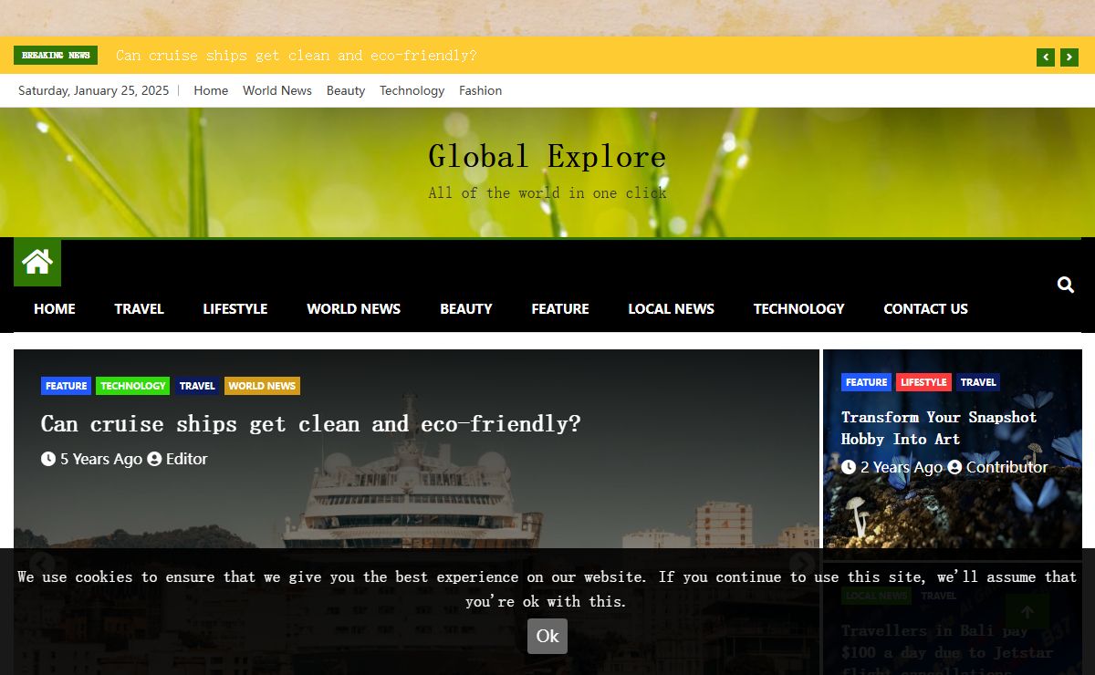This screenshot has width=1095, height=675.
Task: Go to previous slider slide arrow
Action: tap(43, 566)
